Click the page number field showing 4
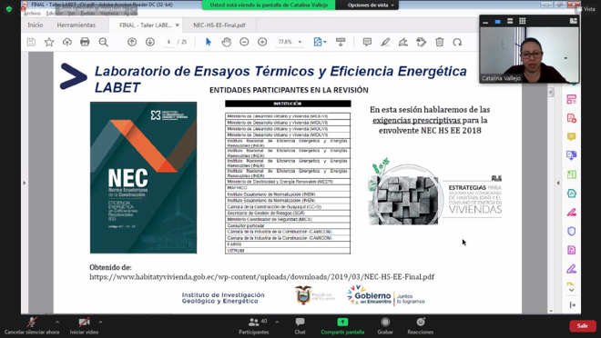The height and width of the screenshot is (338, 601). (x=168, y=42)
